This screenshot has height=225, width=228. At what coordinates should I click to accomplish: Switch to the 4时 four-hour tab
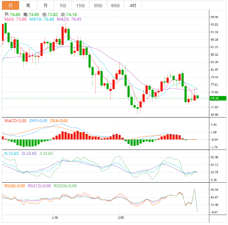pyautogui.click(x=133, y=5)
